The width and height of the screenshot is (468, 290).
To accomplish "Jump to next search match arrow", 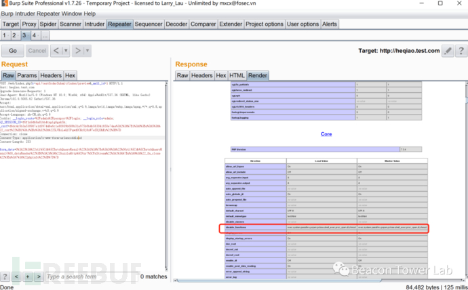I will coord(39,276).
